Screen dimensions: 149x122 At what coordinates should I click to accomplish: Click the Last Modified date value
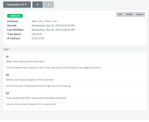pos(53,30)
